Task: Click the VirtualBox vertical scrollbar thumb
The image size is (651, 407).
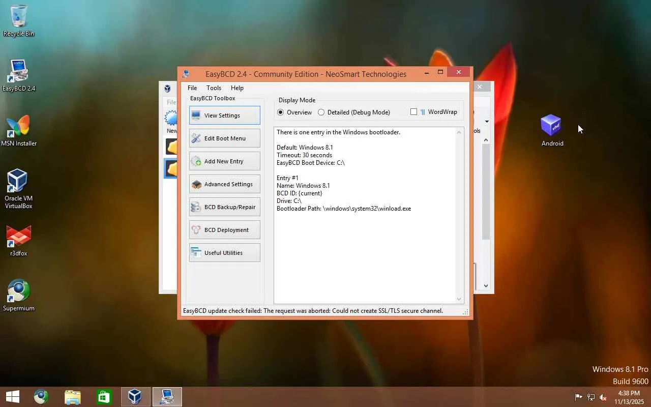Action: (x=486, y=192)
